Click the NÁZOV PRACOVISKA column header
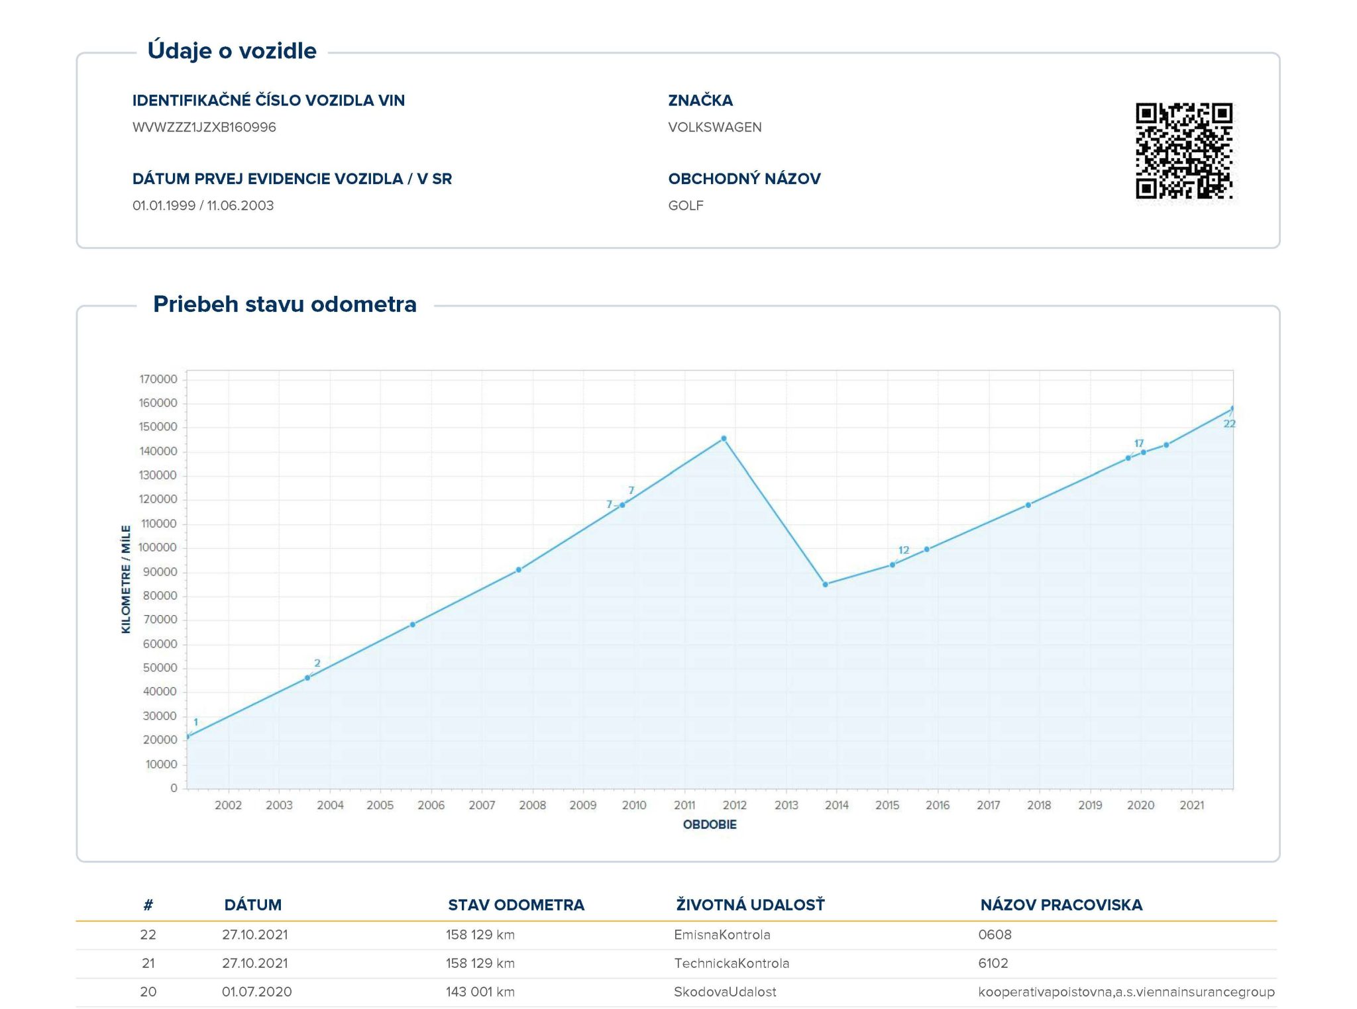 click(1061, 904)
